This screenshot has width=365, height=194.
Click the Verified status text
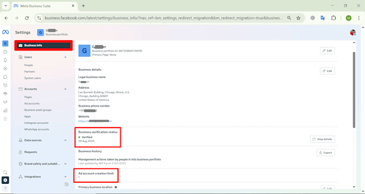coord(87,137)
